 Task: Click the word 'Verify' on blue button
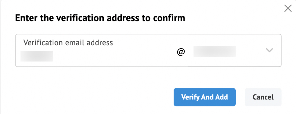pyautogui.click(x=190, y=97)
